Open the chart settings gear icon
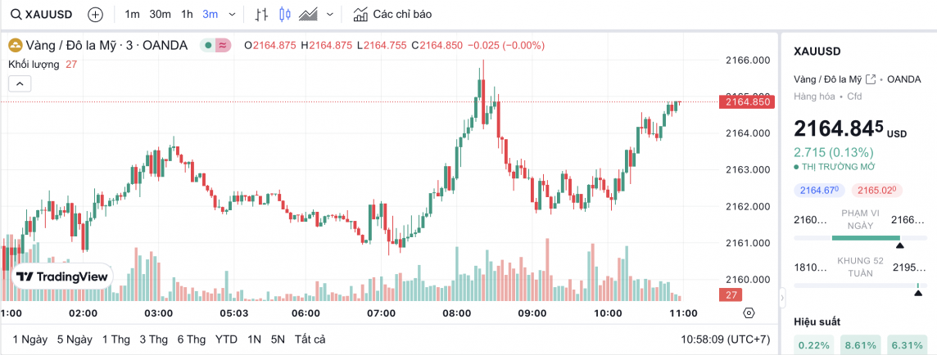The width and height of the screenshot is (937, 355). pyautogui.click(x=749, y=312)
